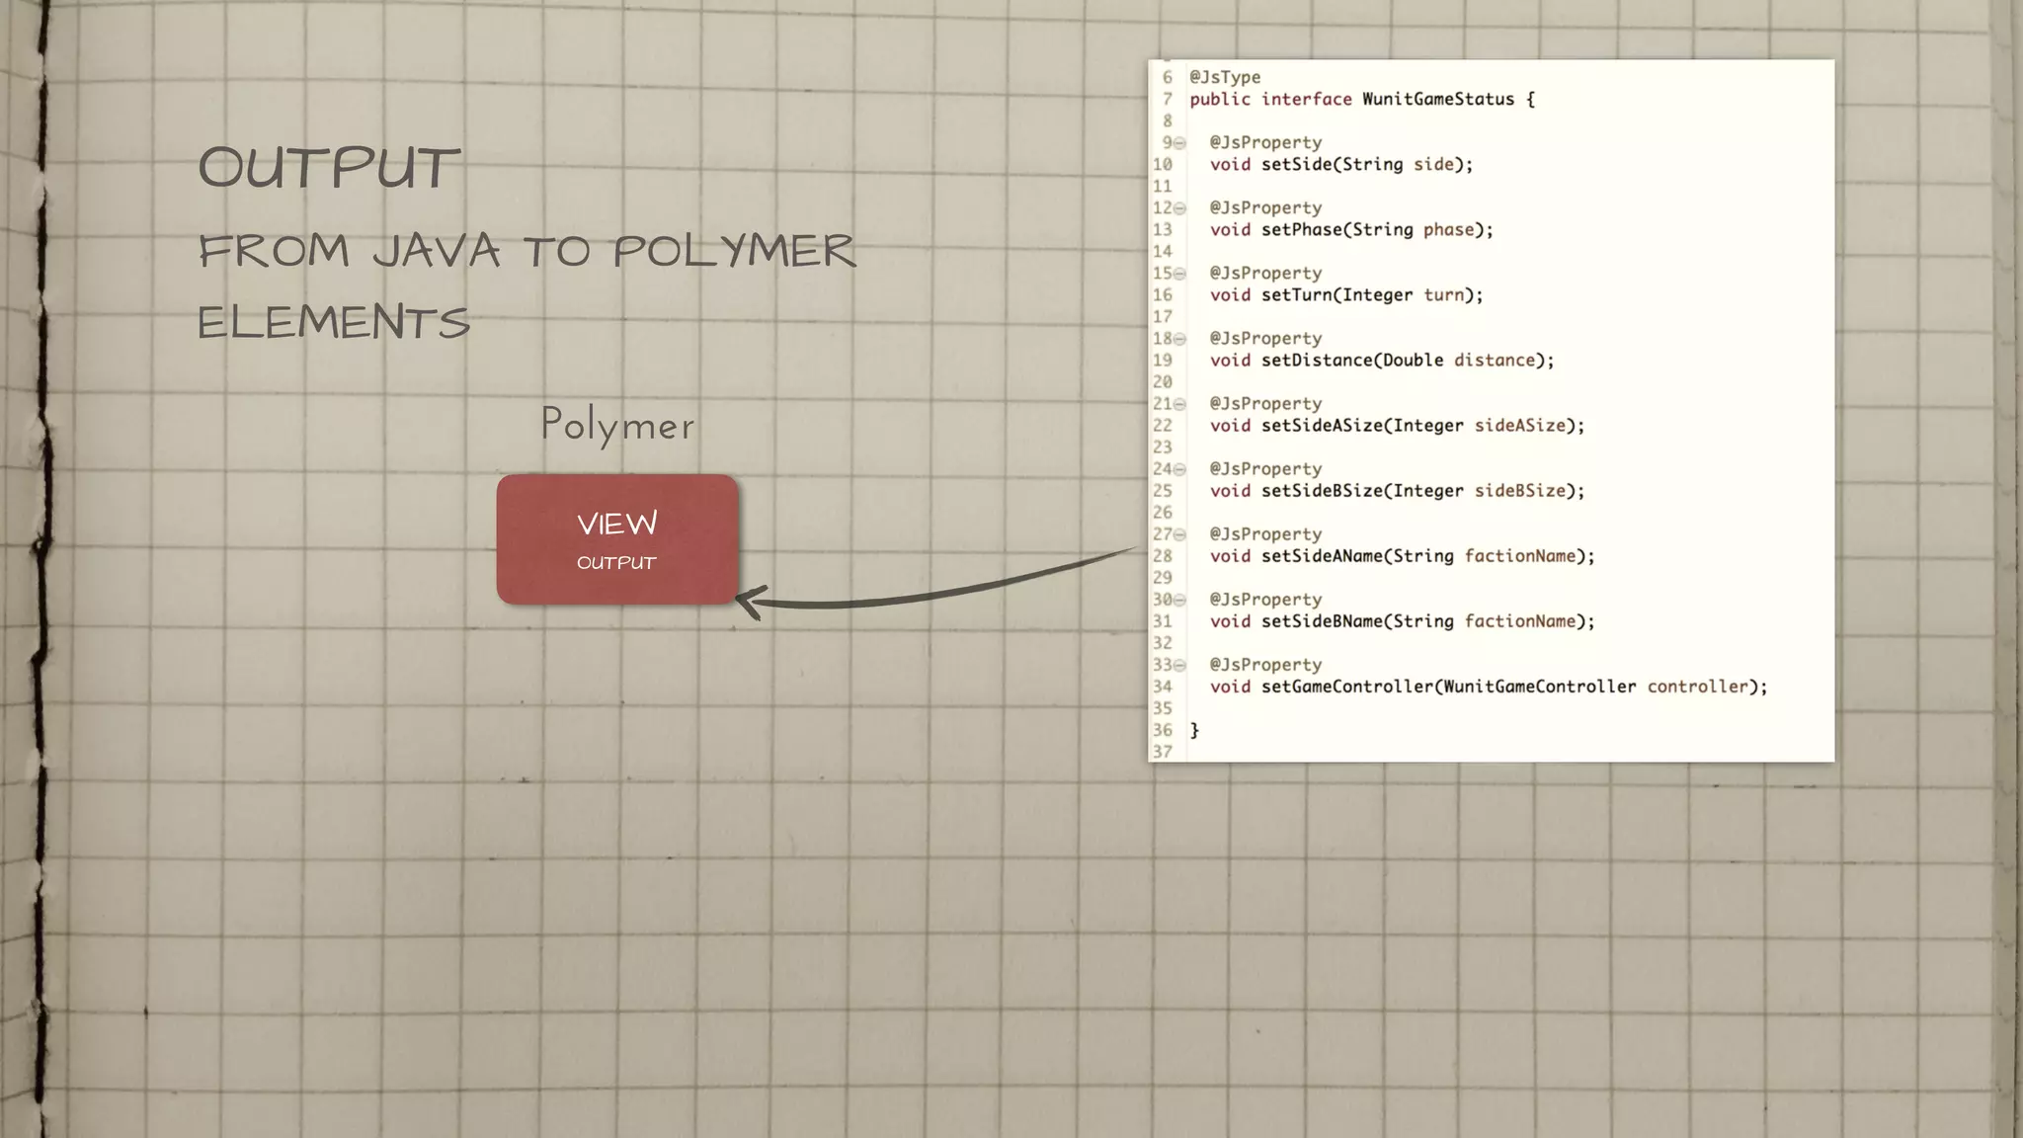
Task: Click the 'phase' parameter on line 13
Action: (1448, 229)
